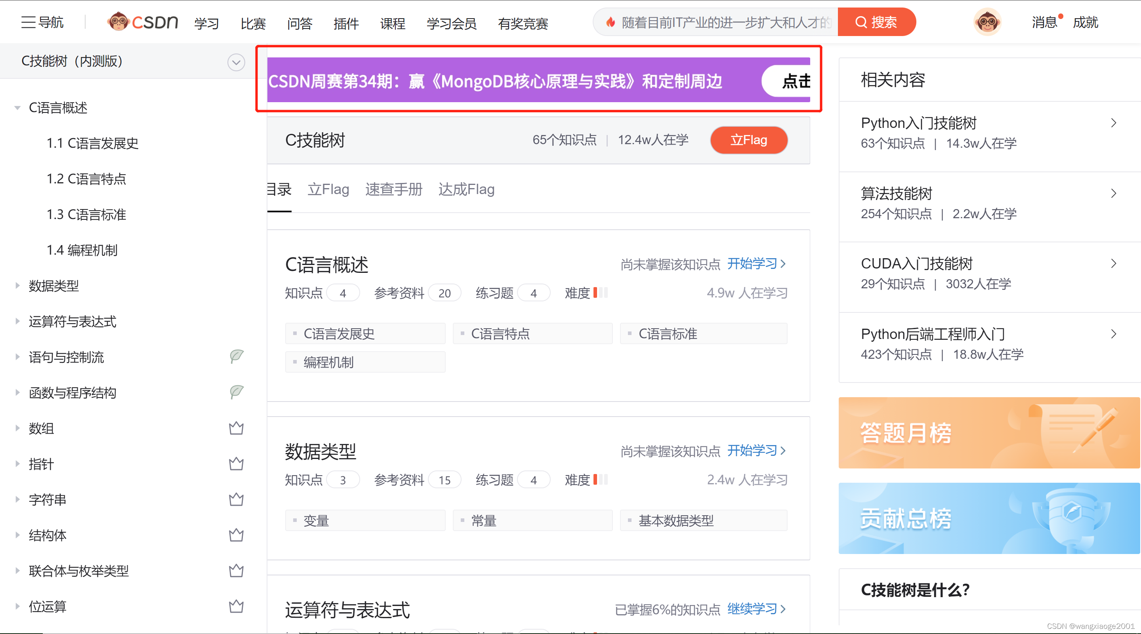Viewport: 1141px width, 634px height.
Task: Click the user avatar in the header
Action: [987, 22]
